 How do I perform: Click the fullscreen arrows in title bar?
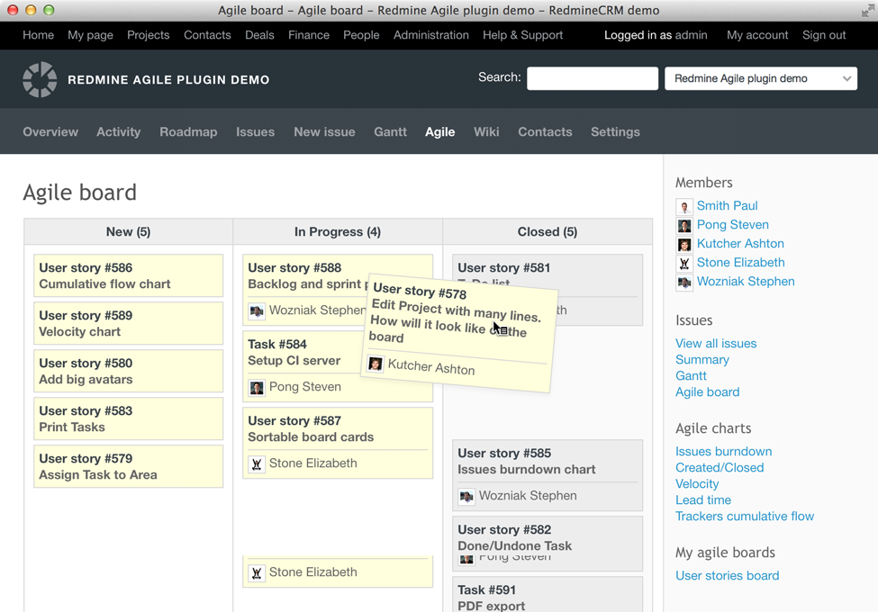pos(867,11)
